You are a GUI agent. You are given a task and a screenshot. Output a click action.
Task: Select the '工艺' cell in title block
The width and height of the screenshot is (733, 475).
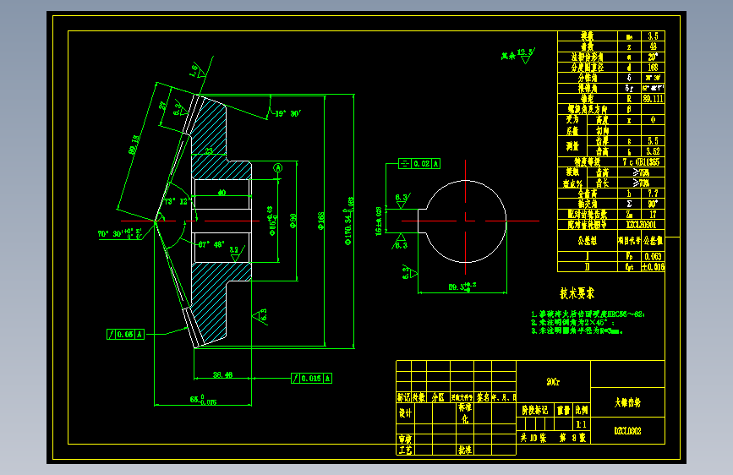pos(405,450)
